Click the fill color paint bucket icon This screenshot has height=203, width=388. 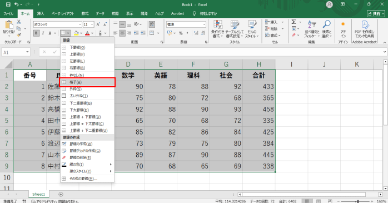tap(76, 33)
